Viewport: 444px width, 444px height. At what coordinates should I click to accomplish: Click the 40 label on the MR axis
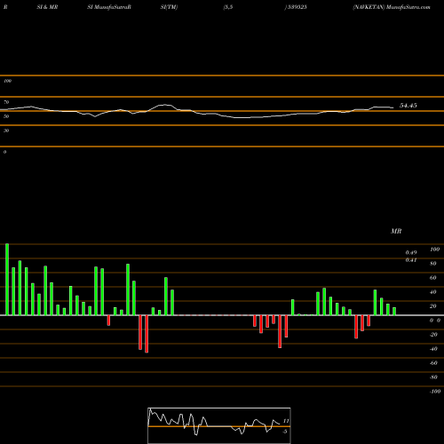(x=433, y=292)
